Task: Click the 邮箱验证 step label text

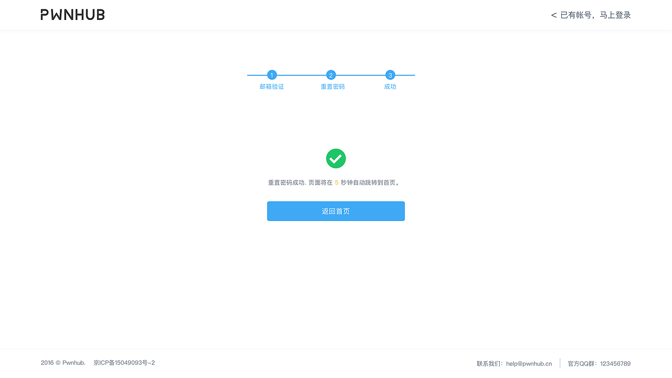Action: pos(271,86)
